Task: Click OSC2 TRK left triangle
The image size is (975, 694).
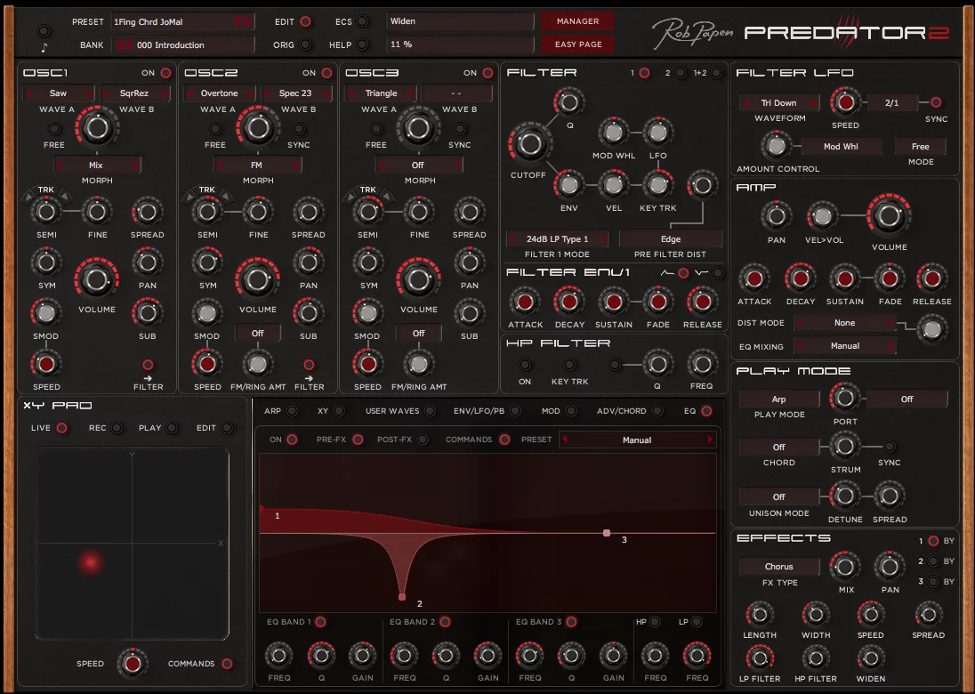Action: coord(189,198)
